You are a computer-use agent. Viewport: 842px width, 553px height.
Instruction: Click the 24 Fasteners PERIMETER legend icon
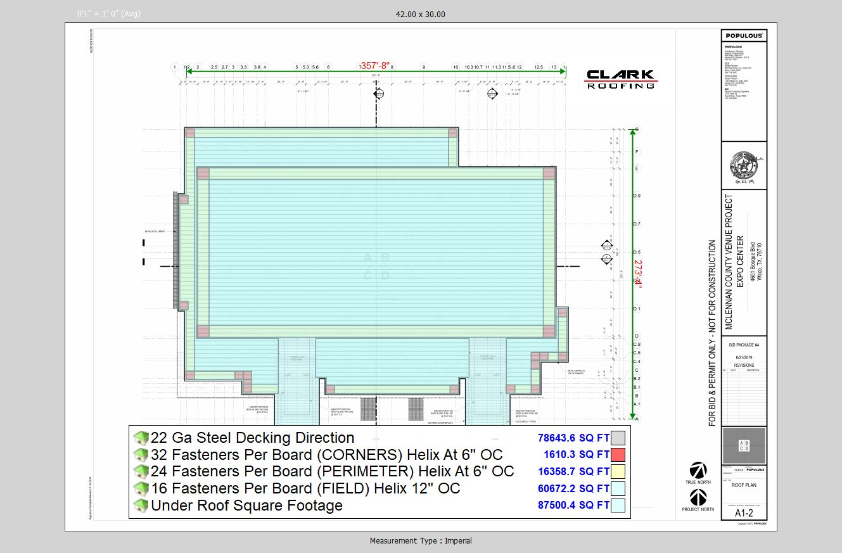pos(141,472)
